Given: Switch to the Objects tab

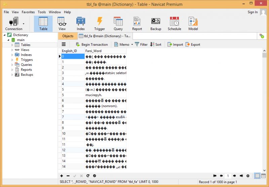Looking at the screenshot, I should click(68, 36).
